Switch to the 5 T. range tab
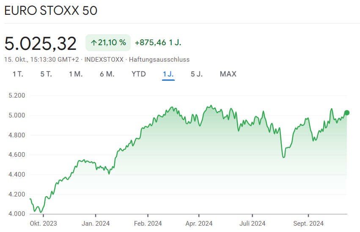The height and width of the screenshot is (232, 360). pos(46,74)
